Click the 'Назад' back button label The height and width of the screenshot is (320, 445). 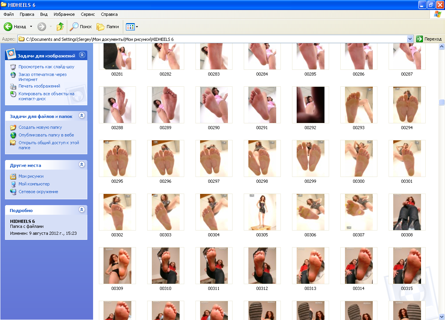click(x=20, y=27)
